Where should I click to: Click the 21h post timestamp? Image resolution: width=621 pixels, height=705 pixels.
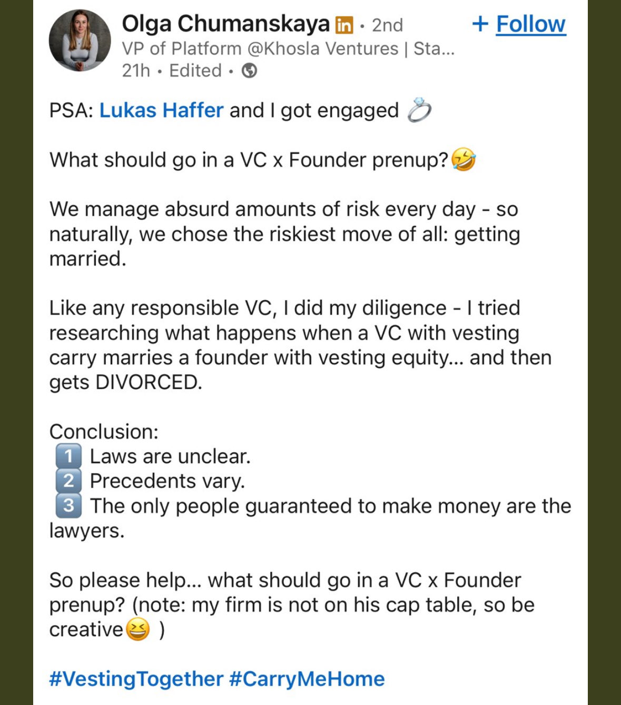pyautogui.click(x=136, y=71)
